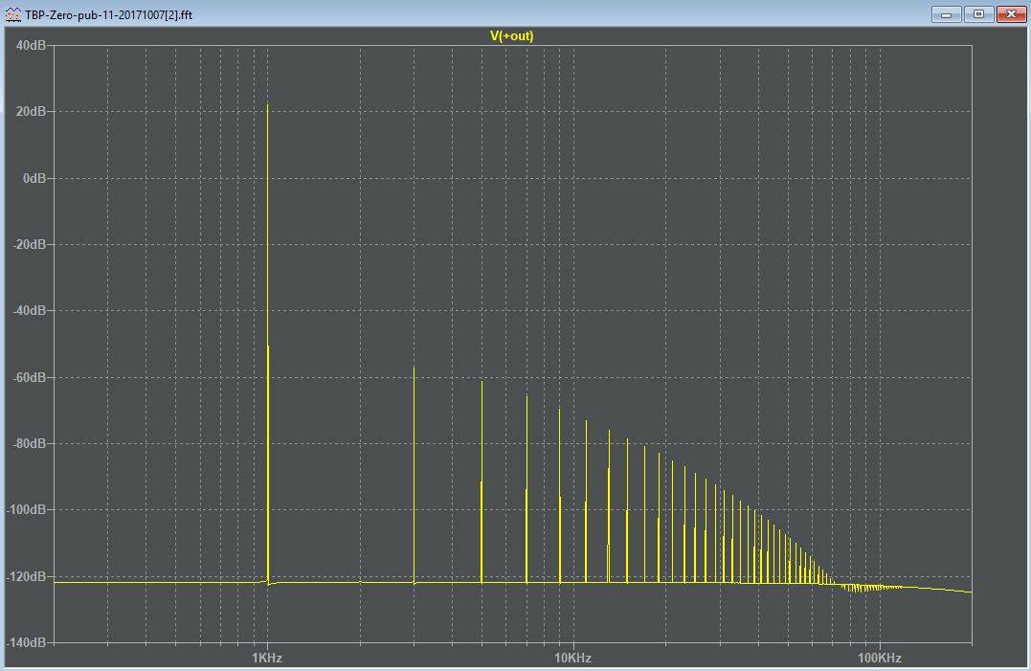
Task: Minimize the FFT plot window
Action: [946, 13]
